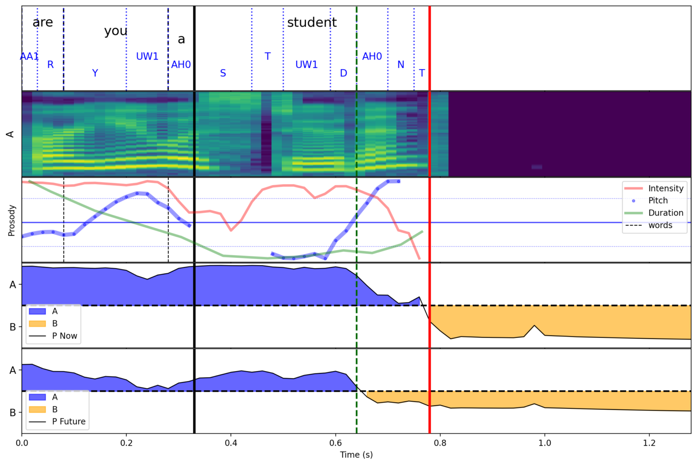Click the spectrogram 'A' axis label

pos(10,134)
